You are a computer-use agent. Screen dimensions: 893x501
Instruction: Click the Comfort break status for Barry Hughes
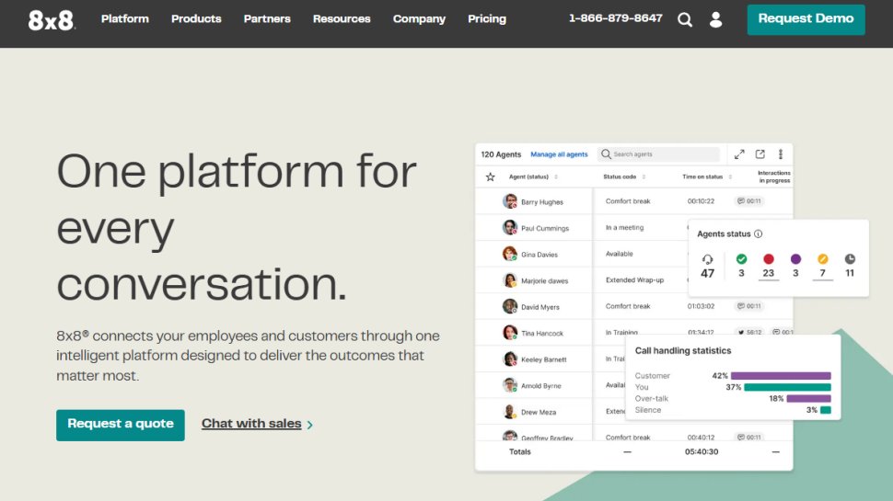(628, 200)
